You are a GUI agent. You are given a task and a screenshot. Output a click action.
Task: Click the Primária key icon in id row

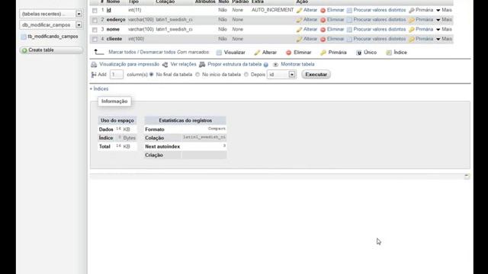pyautogui.click(x=412, y=11)
